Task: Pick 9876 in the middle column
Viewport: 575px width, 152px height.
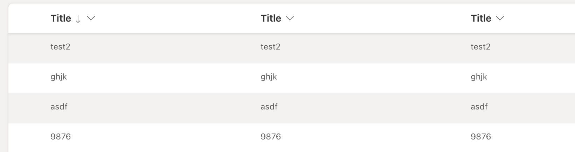Action: pyautogui.click(x=271, y=137)
